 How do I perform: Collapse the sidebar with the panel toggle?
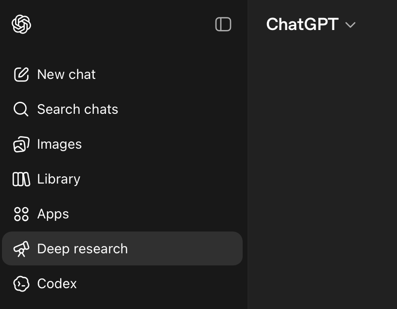(223, 24)
